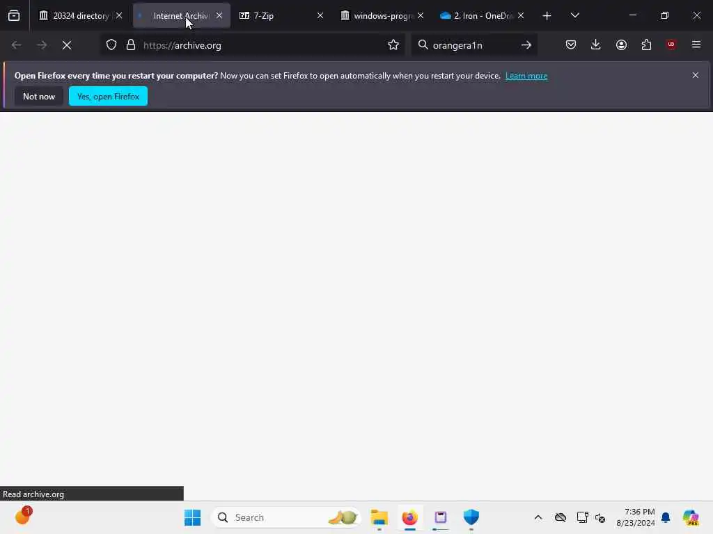Open the blue shield taskbar app
Screen dimensions: 713x534
pyautogui.click(x=471, y=517)
